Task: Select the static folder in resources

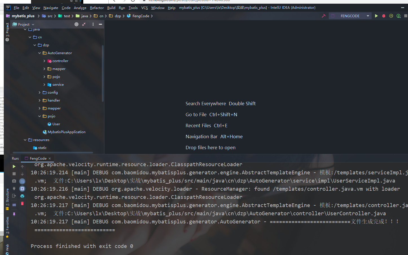Action: (x=40, y=148)
